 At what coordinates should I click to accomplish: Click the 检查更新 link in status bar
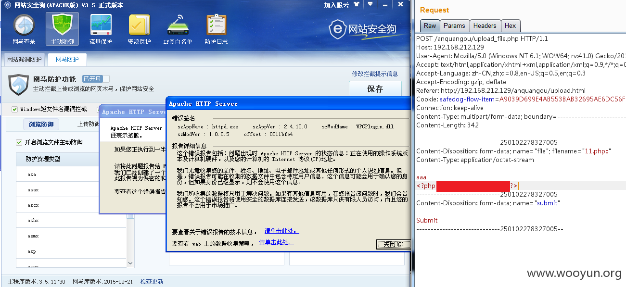pyautogui.click(x=152, y=281)
